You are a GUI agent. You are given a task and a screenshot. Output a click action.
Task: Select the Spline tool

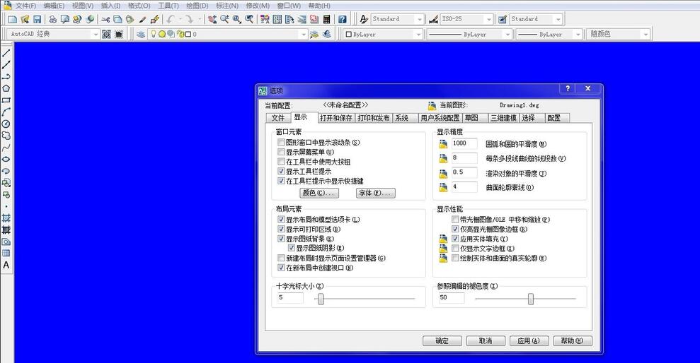(x=6, y=148)
